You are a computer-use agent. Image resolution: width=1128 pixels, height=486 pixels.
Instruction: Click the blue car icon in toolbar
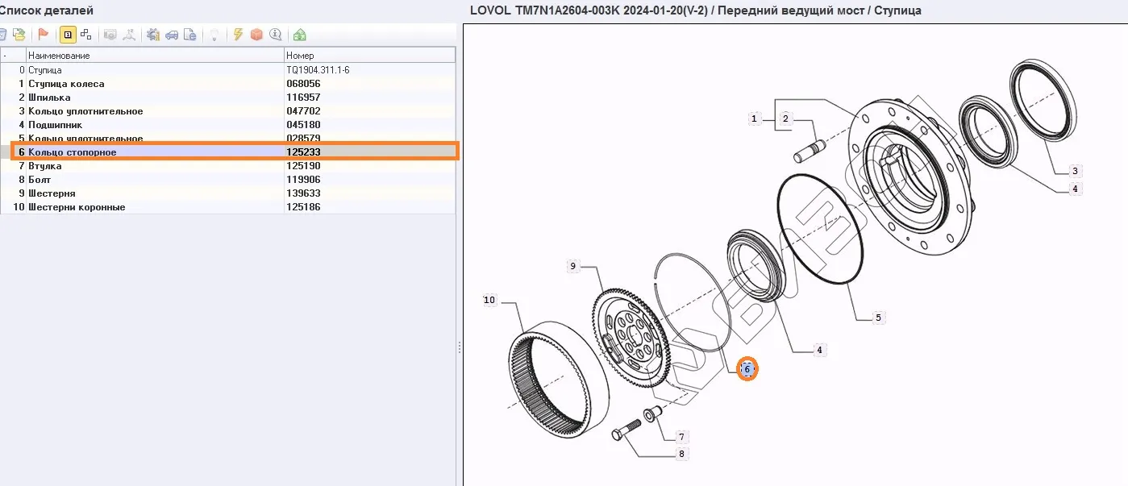[x=171, y=35]
